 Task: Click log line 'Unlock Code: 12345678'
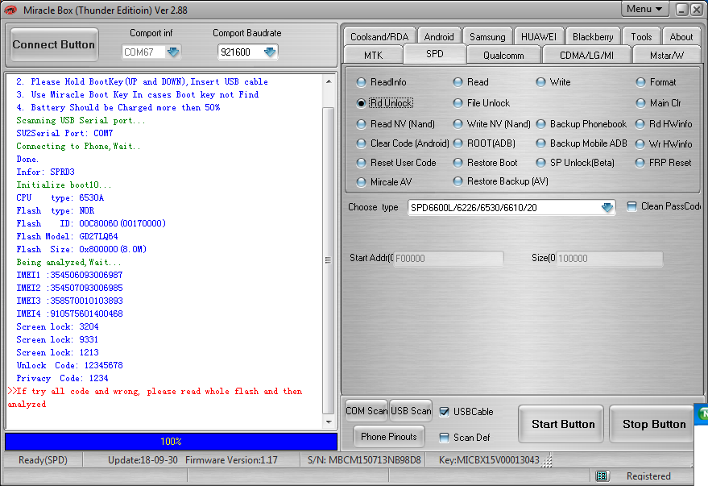coord(69,365)
